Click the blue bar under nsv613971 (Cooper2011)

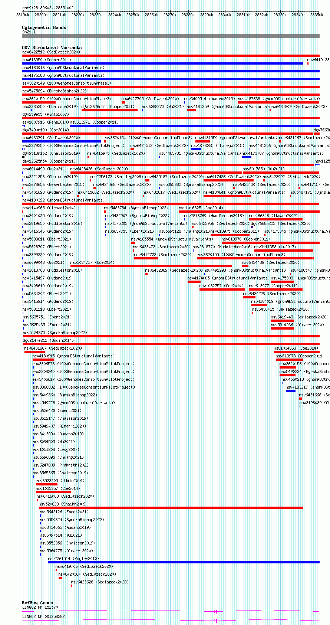(195, 125)
